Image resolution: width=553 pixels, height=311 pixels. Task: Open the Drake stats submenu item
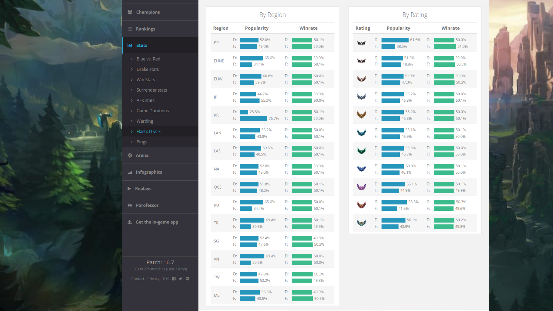point(147,69)
